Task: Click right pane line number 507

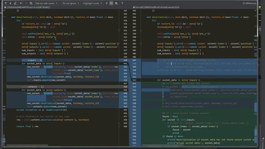Action: tap(134, 60)
